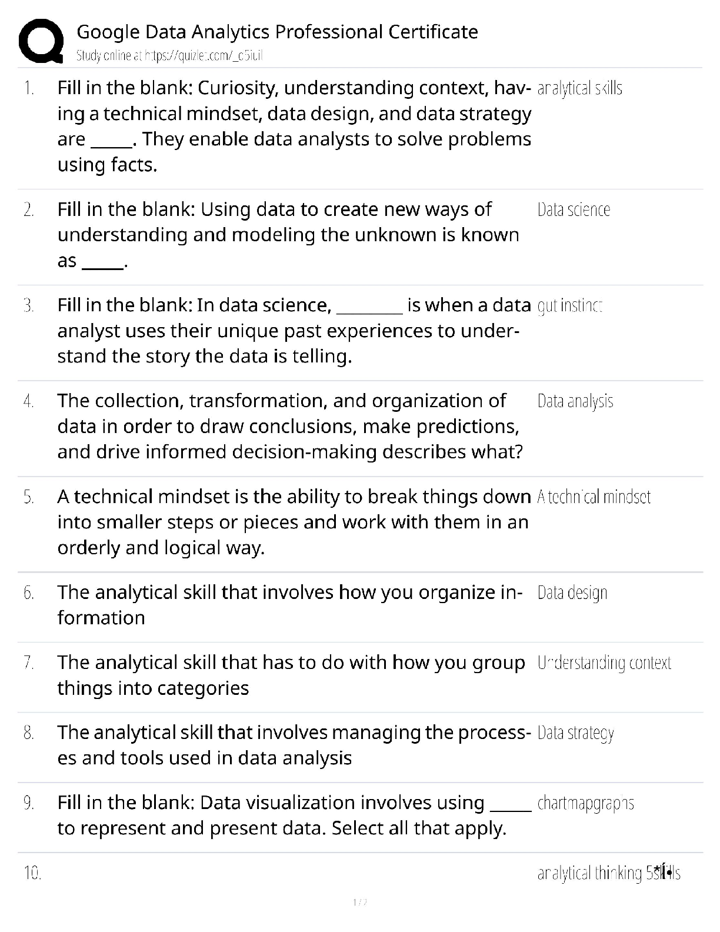
Task: Click question 4 about collection and transformation
Action: tap(290, 426)
